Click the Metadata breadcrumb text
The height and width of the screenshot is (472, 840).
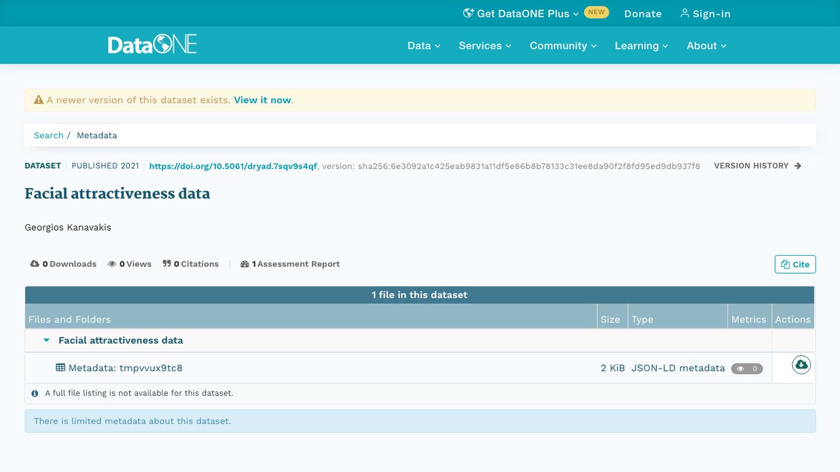pyautogui.click(x=97, y=135)
